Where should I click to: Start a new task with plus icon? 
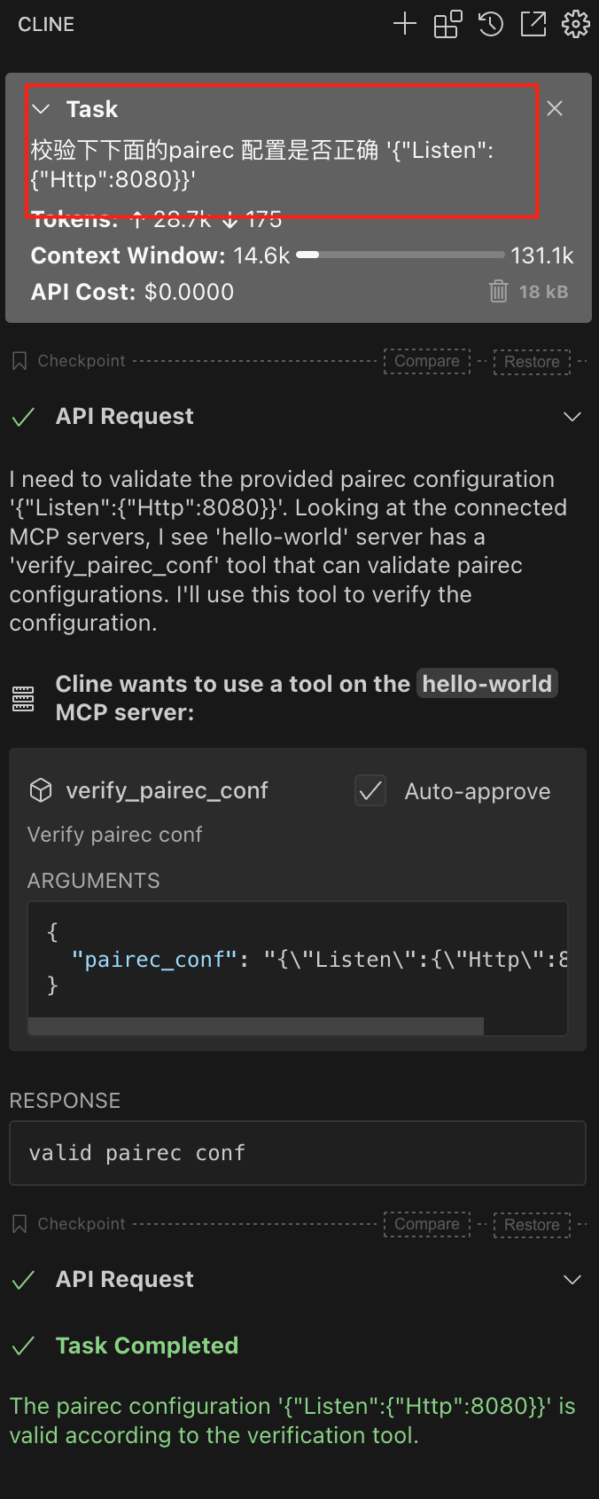[x=405, y=24]
